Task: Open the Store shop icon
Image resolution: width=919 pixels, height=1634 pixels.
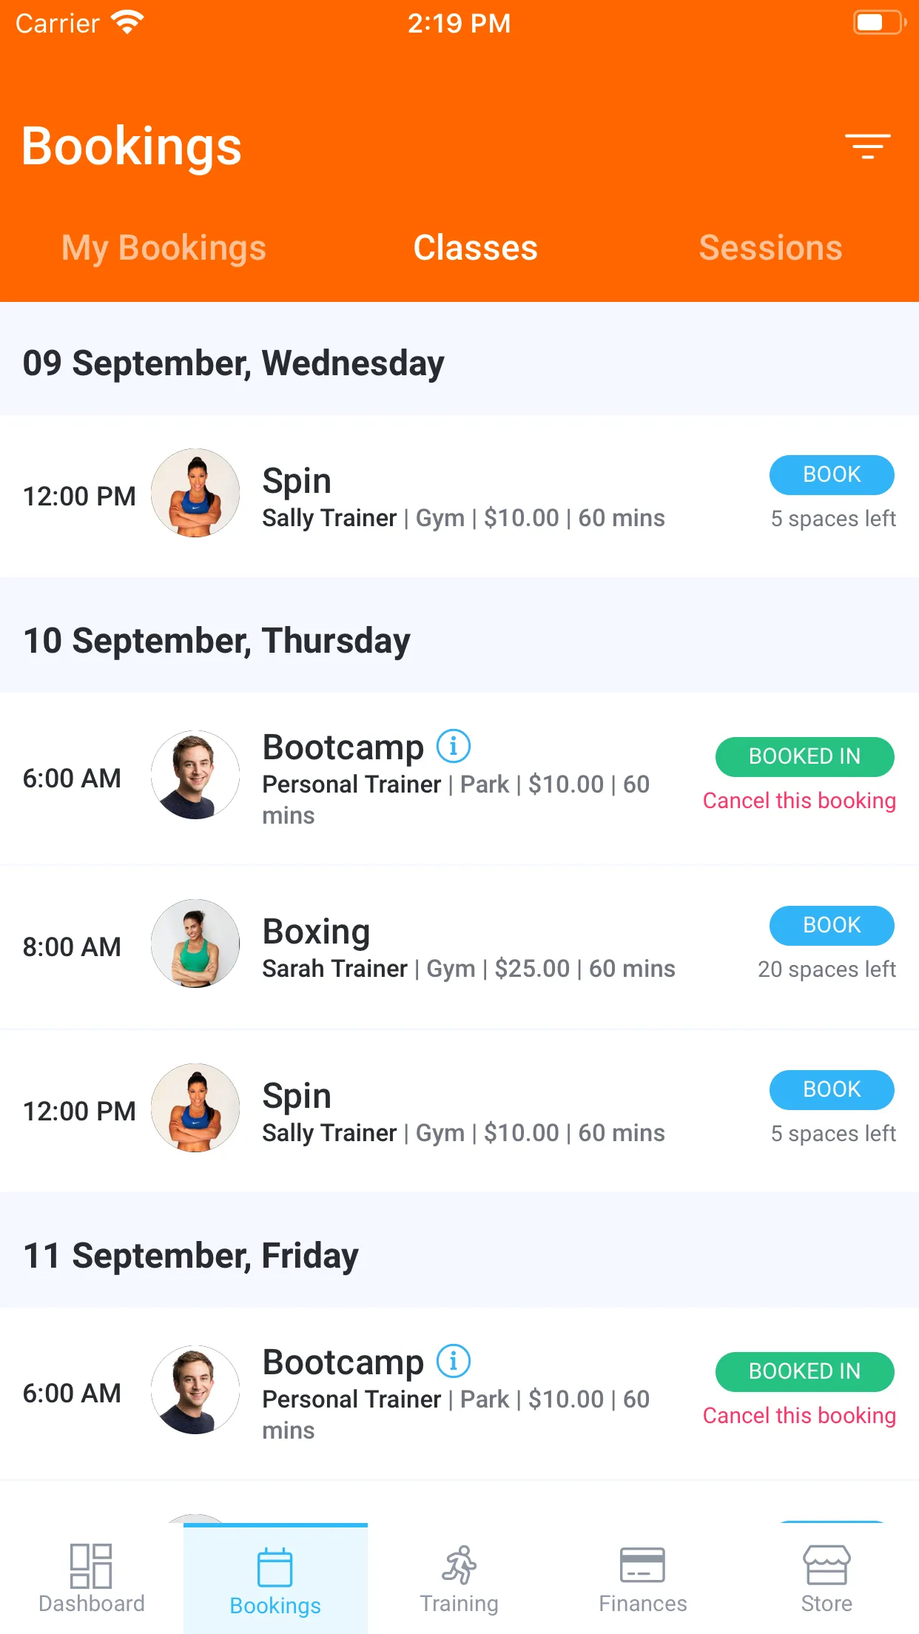Action: coord(827,1564)
